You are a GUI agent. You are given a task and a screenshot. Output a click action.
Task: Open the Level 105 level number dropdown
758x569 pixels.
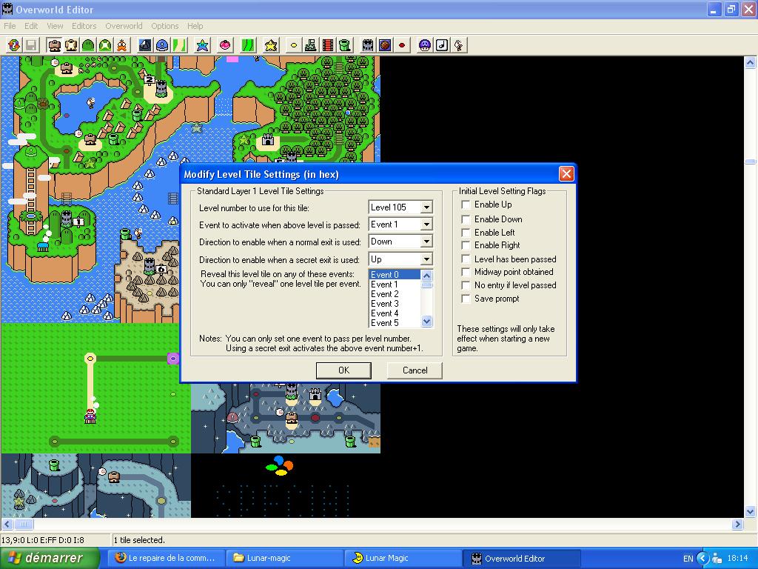point(426,207)
